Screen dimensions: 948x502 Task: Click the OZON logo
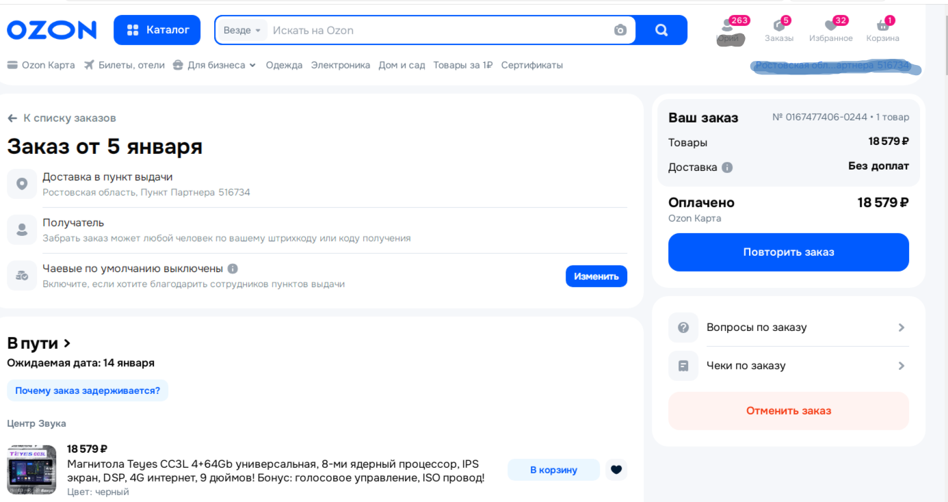click(x=52, y=30)
